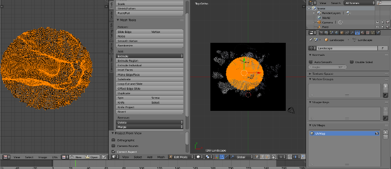Click the Smooth Vertex button

tap(150, 41)
